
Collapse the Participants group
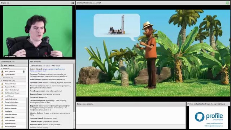[x=1, y=81]
